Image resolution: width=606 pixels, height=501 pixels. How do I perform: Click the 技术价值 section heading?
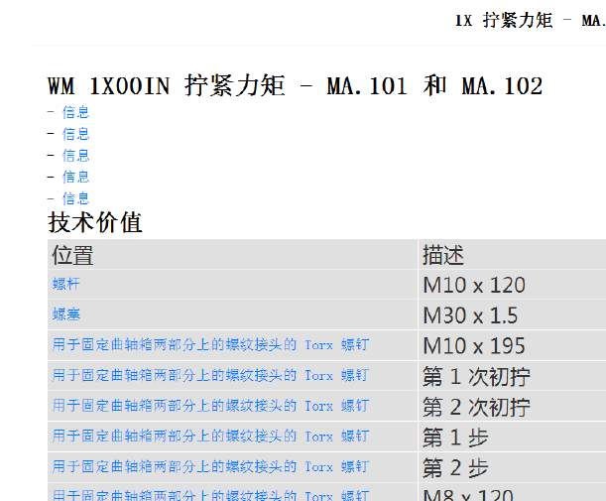[95, 222]
